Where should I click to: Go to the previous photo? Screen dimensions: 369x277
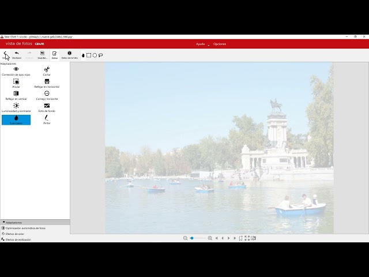[223, 238]
